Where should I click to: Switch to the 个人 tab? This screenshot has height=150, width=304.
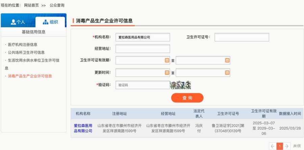pyautogui.click(x=18, y=22)
